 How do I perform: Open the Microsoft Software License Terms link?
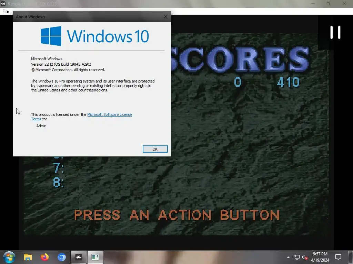tap(109, 114)
